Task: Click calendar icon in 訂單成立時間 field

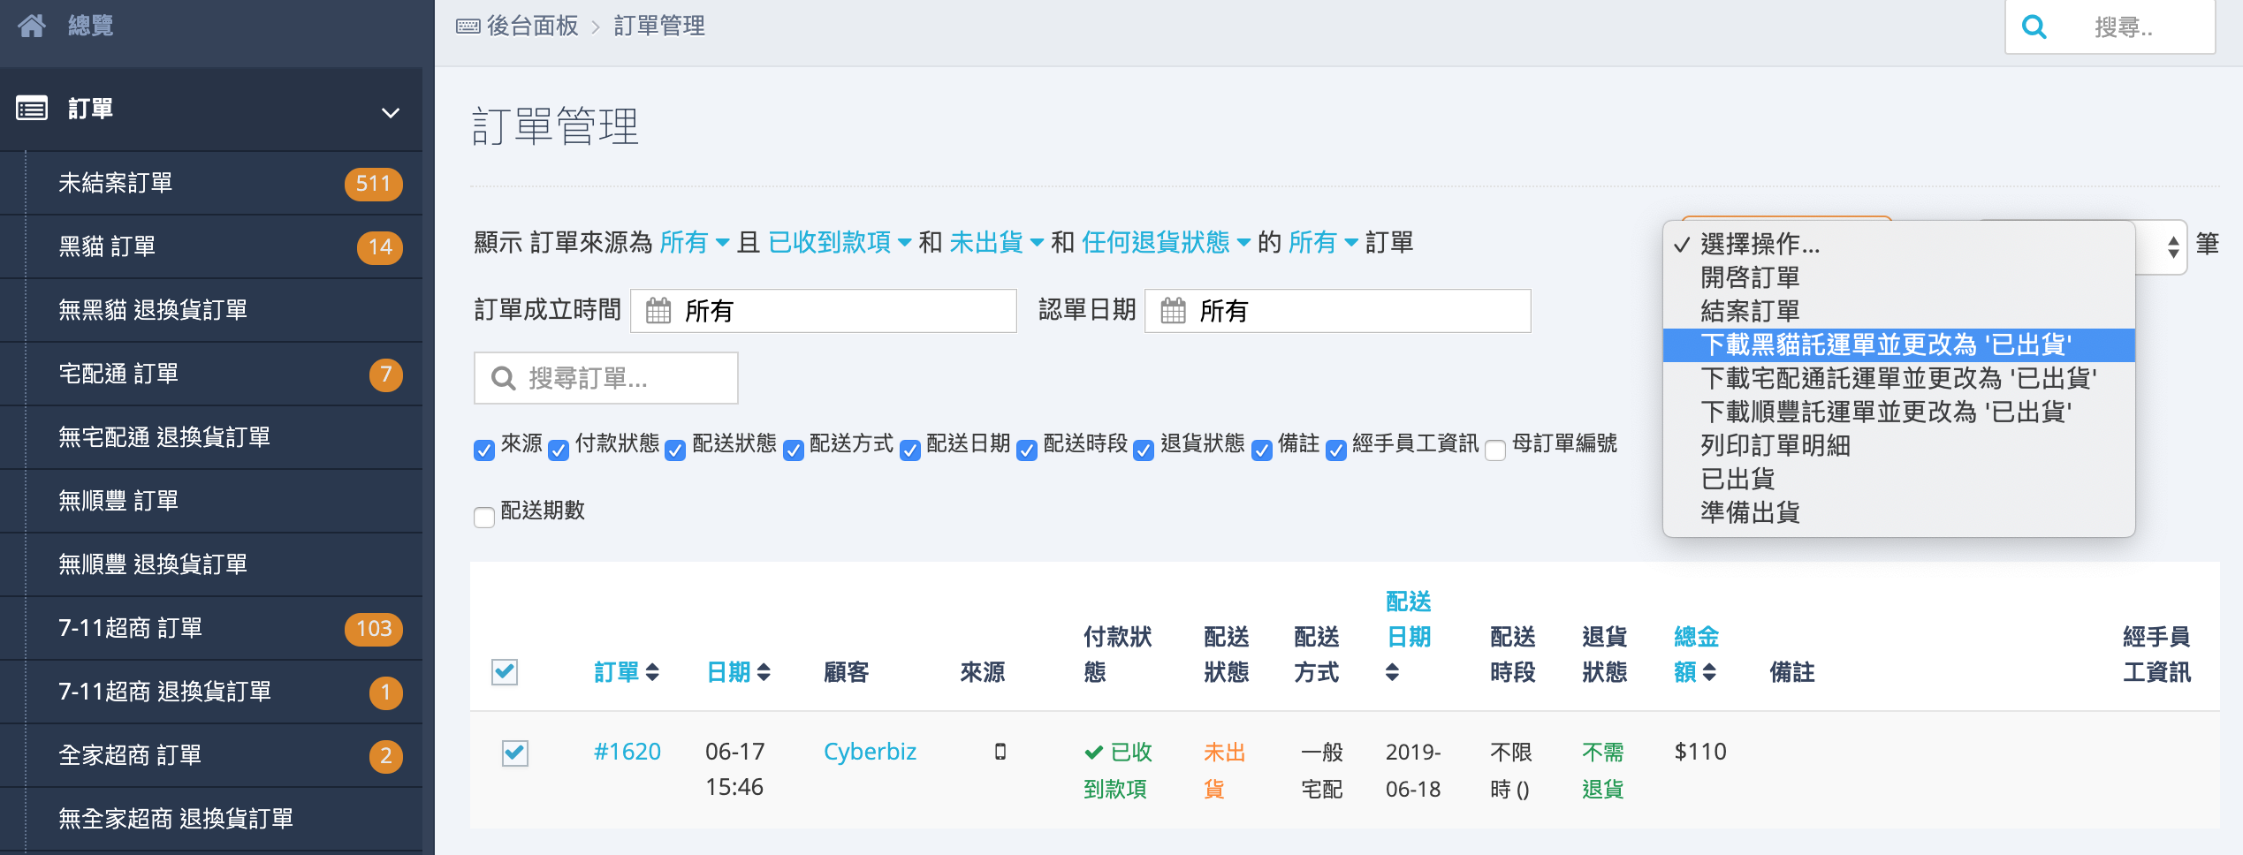Action: click(658, 311)
